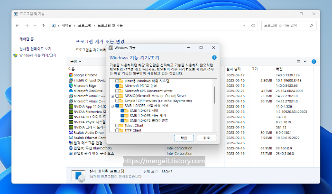This screenshot has height=194, width=332.
Task: Click 제어판 in the breadcrumb path
Action: coord(67,26)
